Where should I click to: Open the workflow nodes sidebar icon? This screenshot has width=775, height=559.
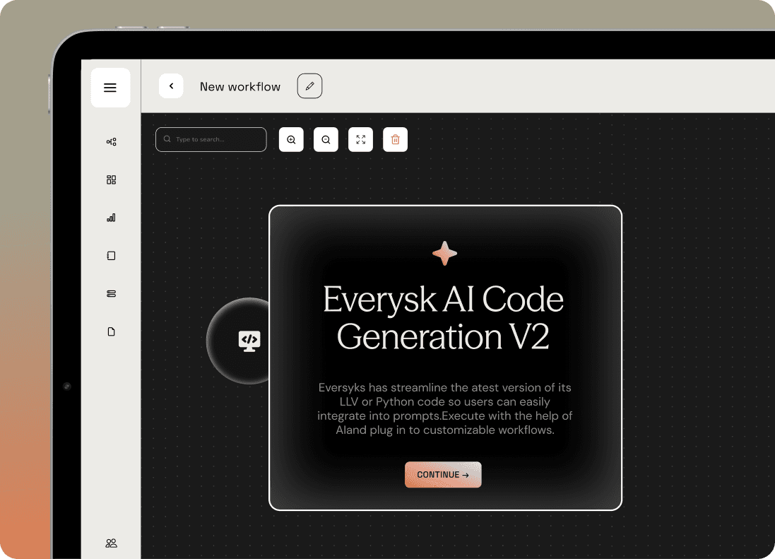click(x=111, y=142)
